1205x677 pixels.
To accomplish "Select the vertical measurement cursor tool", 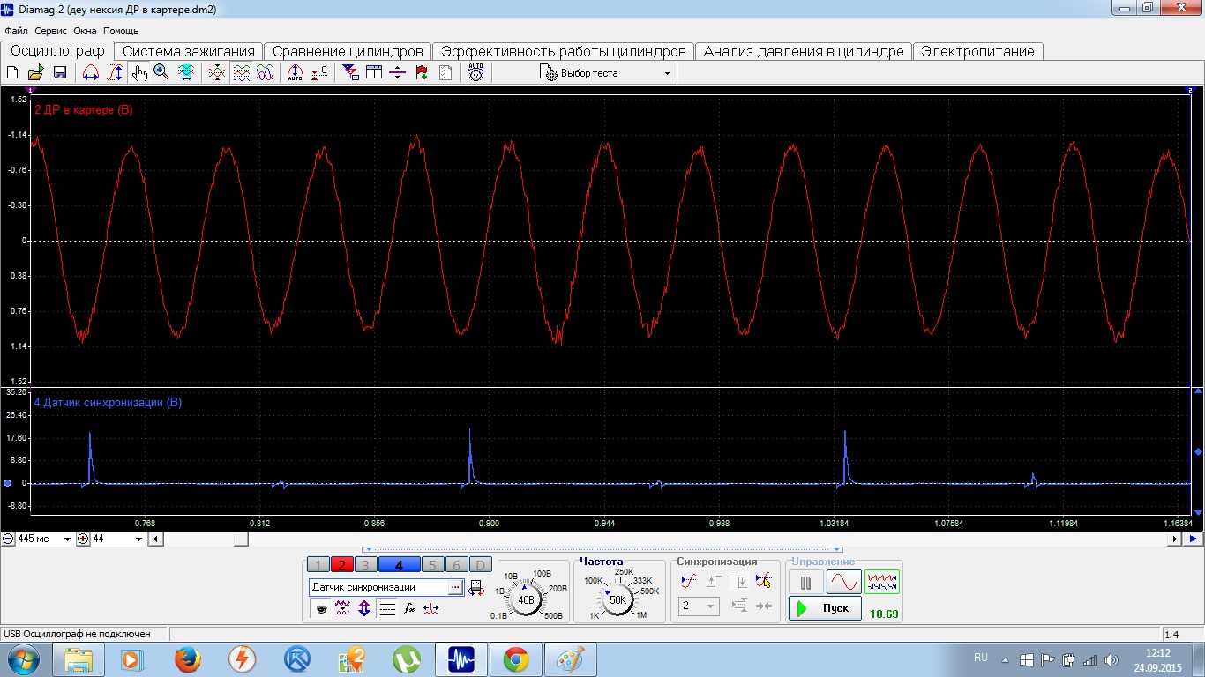I will tap(115, 73).
